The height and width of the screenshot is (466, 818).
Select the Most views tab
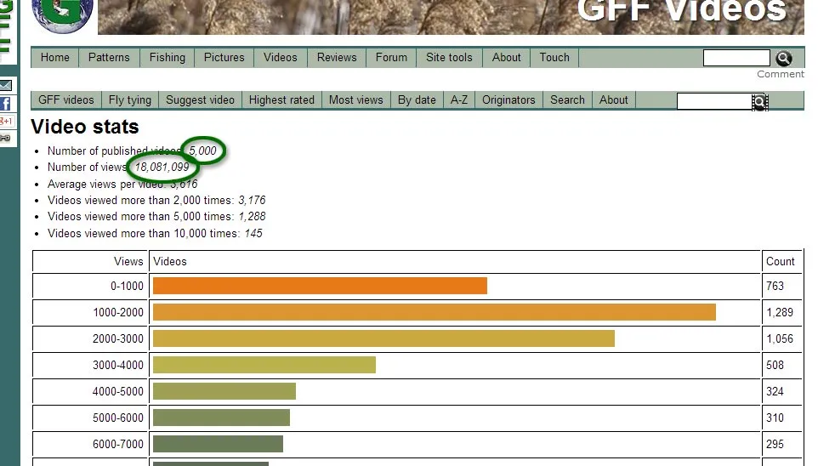click(355, 99)
